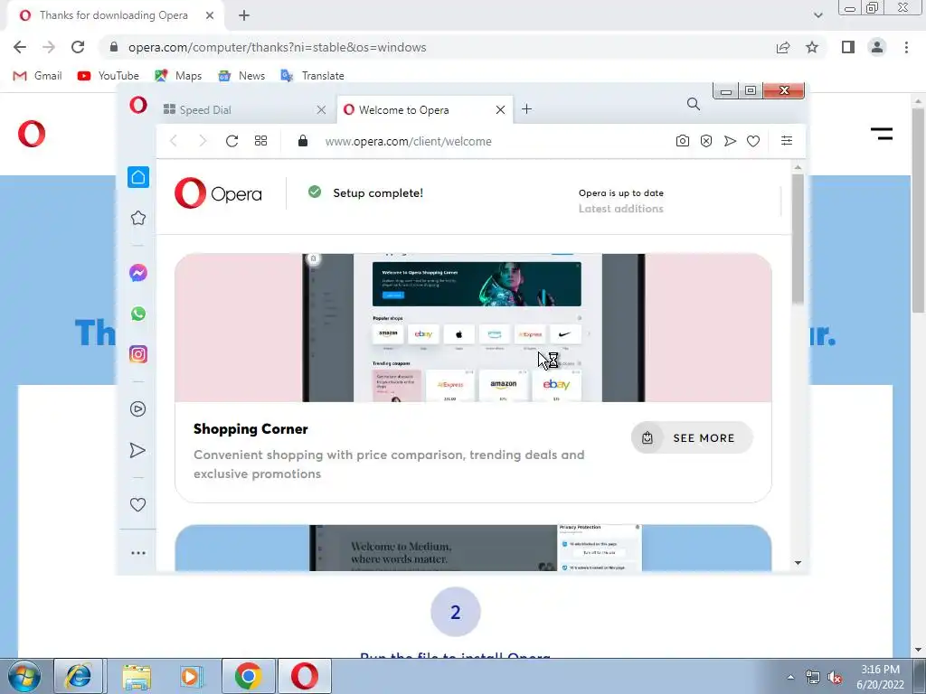Open ad blocker shield icon in Opera
Screen dimensions: 926x694
(x=706, y=141)
